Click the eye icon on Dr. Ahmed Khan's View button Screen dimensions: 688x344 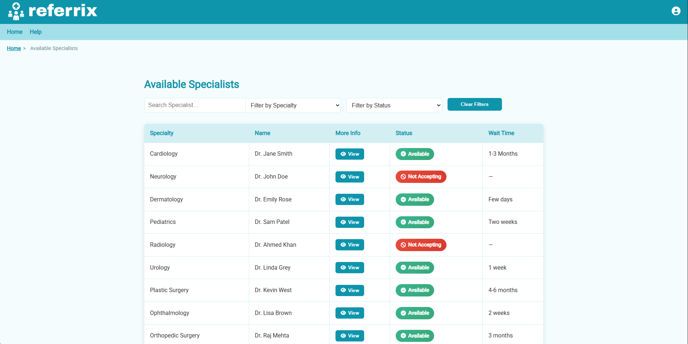click(x=343, y=245)
